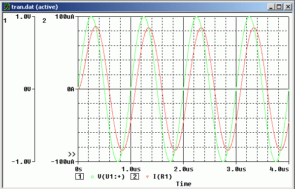Select the I(R1) trace label

point(163,177)
